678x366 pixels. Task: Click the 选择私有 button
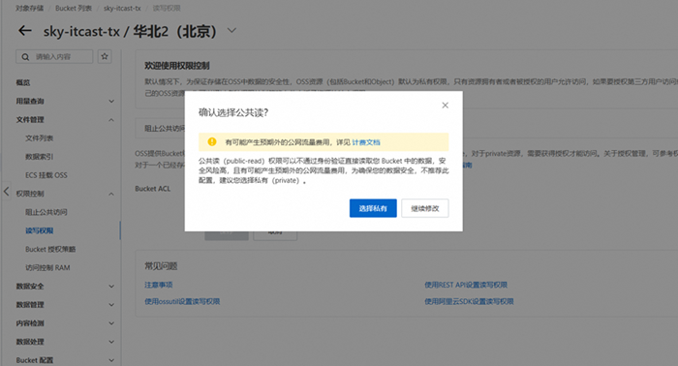coord(373,208)
